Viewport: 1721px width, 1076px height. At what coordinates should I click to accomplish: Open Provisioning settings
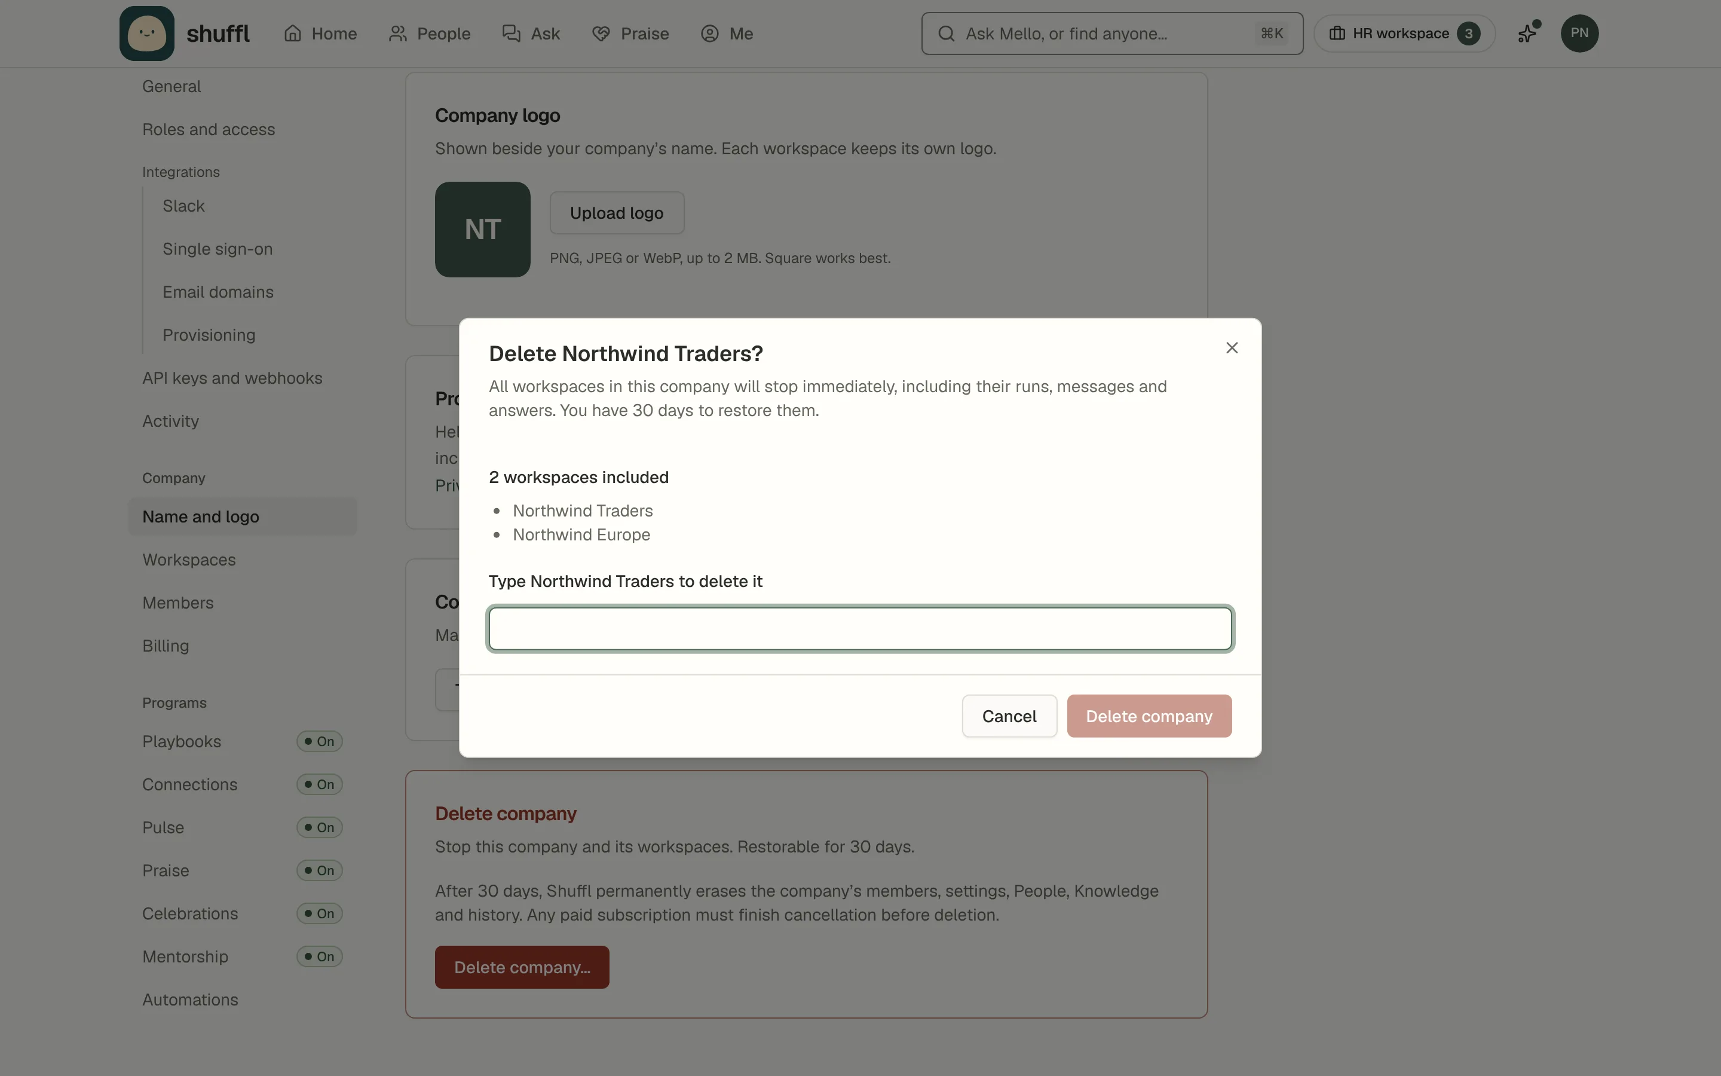coord(209,335)
